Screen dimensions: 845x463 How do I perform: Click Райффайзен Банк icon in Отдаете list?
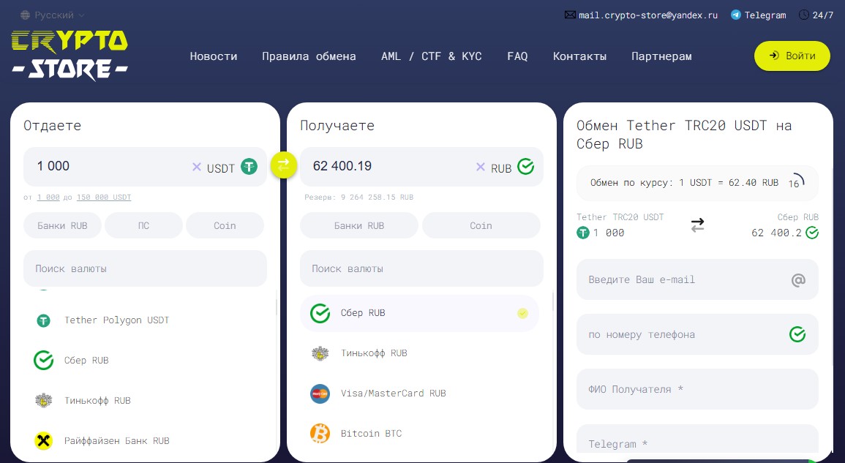pyautogui.click(x=44, y=441)
